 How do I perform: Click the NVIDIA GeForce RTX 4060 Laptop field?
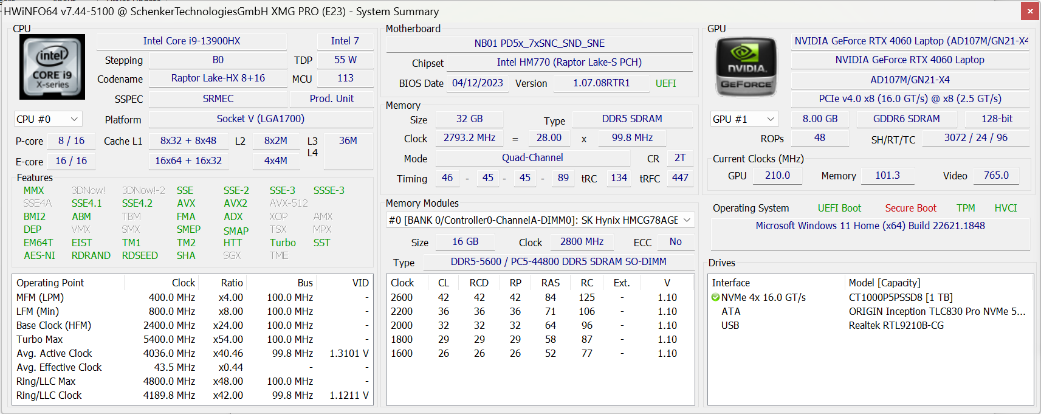[x=909, y=60]
